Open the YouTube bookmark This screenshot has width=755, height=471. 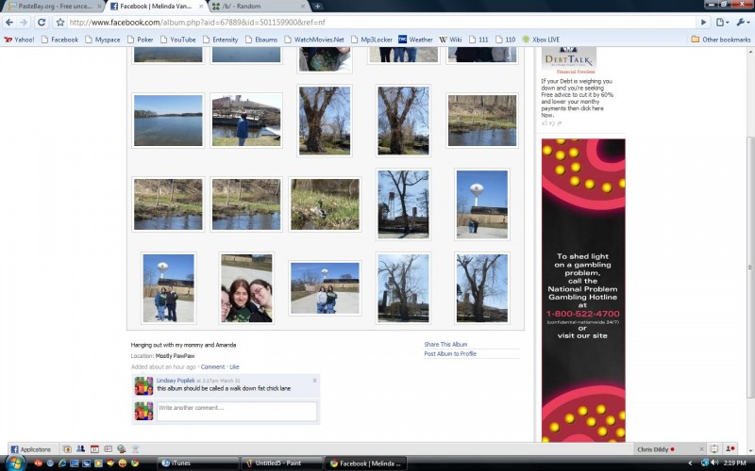(177, 40)
